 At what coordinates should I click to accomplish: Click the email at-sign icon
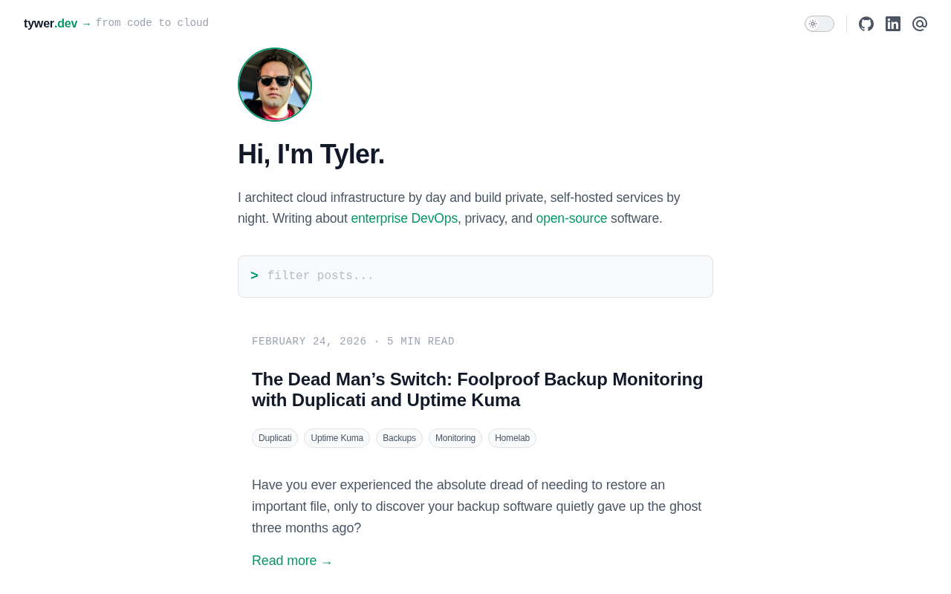(x=920, y=24)
